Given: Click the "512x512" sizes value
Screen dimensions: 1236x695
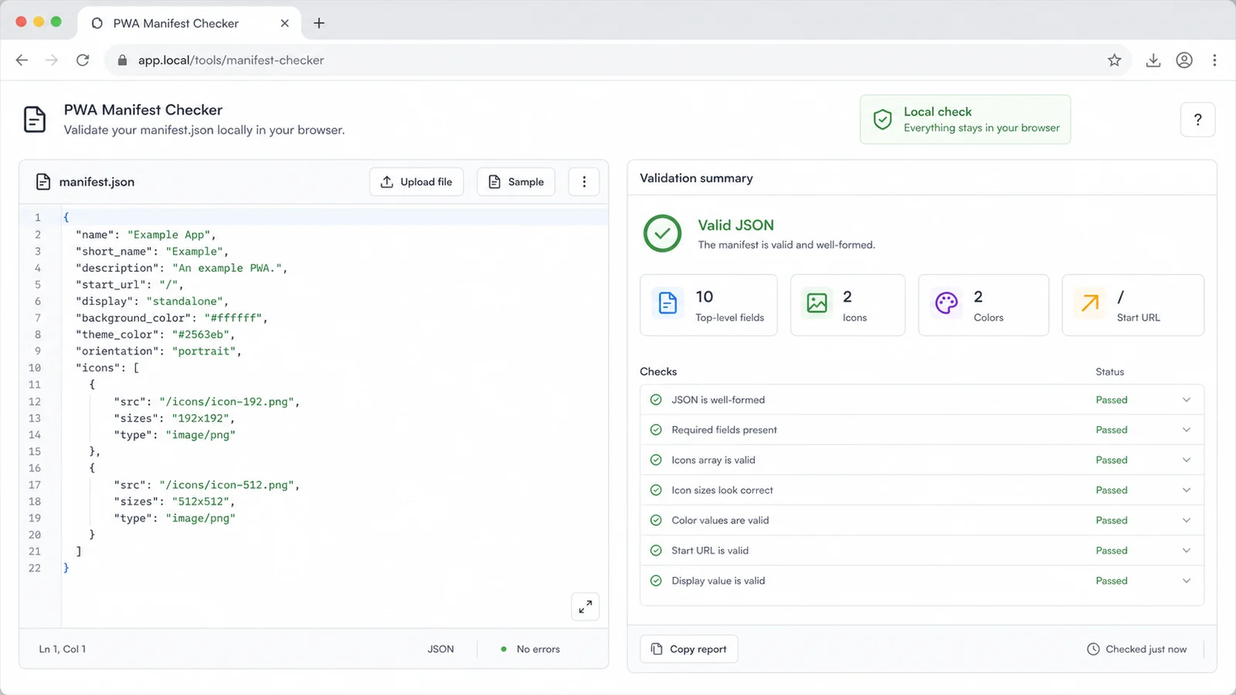Looking at the screenshot, I should click(x=201, y=502).
